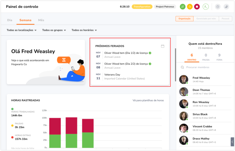Open the user profile icon in header
This screenshot has height=151, width=235.
point(206,7)
